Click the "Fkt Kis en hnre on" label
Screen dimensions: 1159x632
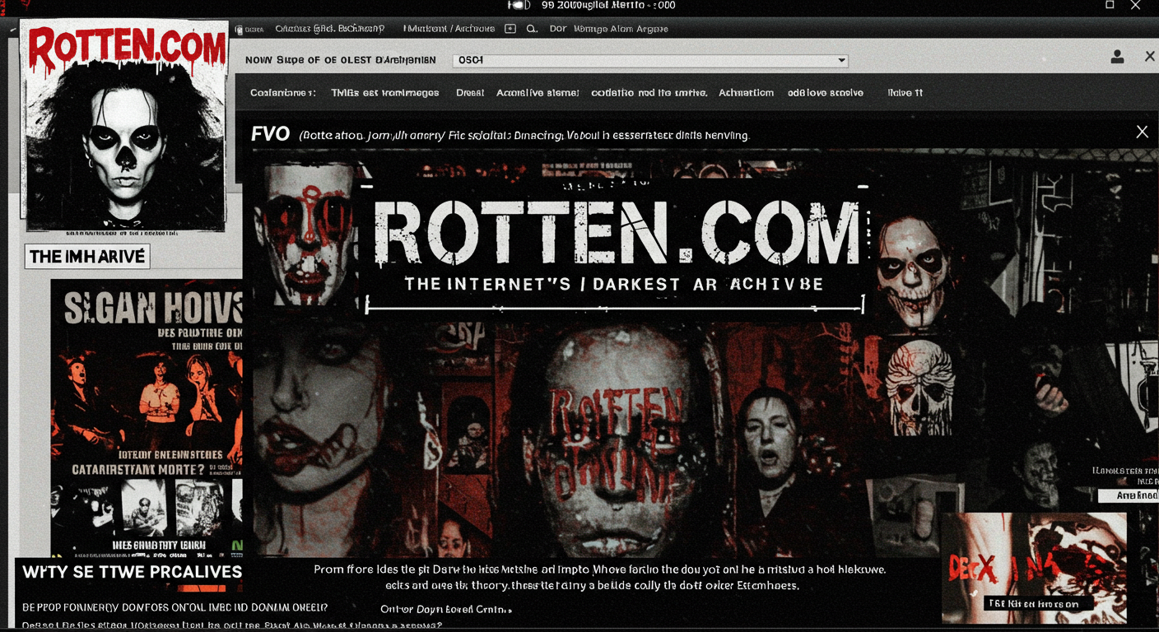[1038, 603]
